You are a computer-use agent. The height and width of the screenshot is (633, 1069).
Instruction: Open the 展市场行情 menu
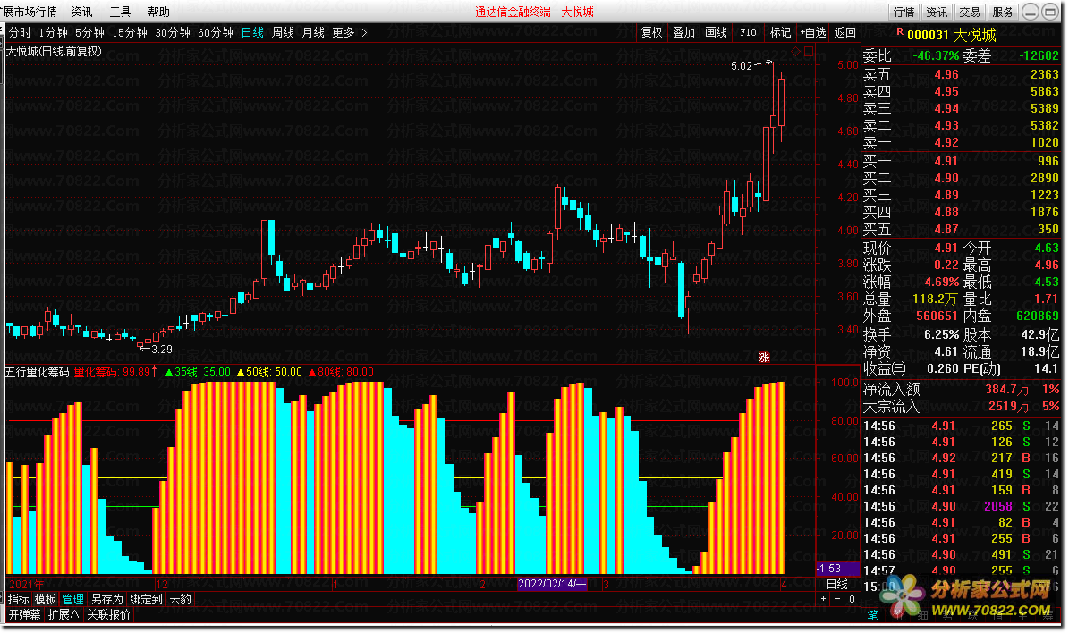click(30, 12)
